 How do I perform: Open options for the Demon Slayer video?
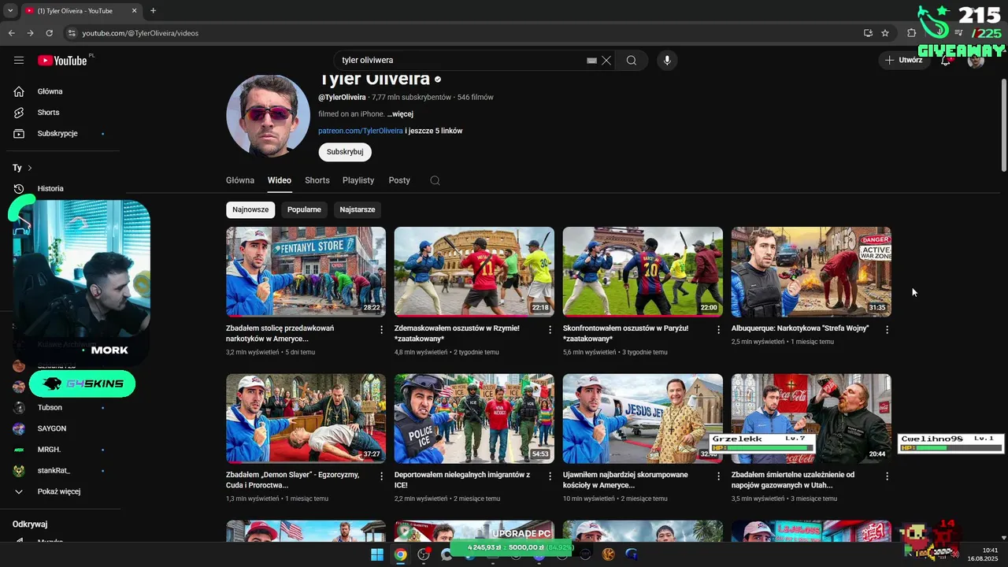(x=382, y=476)
